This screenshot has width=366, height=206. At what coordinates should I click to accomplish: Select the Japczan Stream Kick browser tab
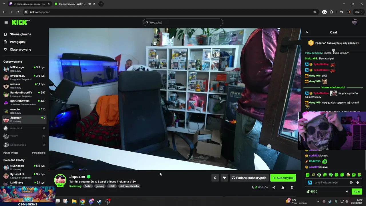click(x=74, y=4)
